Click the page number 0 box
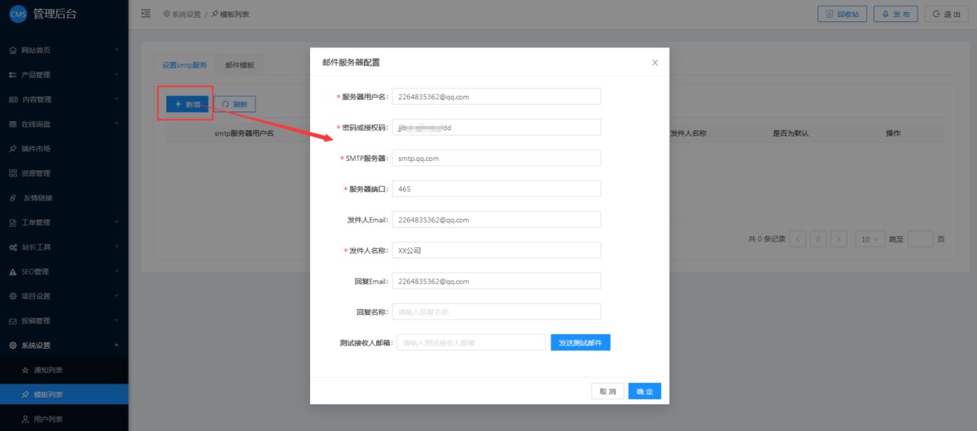This screenshot has height=431, width=977. click(818, 239)
